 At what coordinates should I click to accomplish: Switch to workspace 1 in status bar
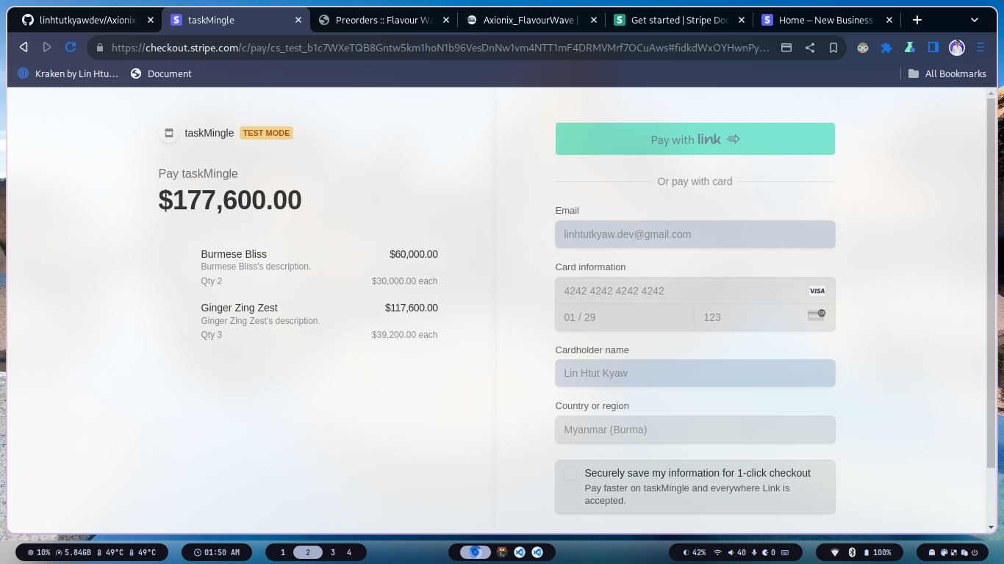click(283, 552)
